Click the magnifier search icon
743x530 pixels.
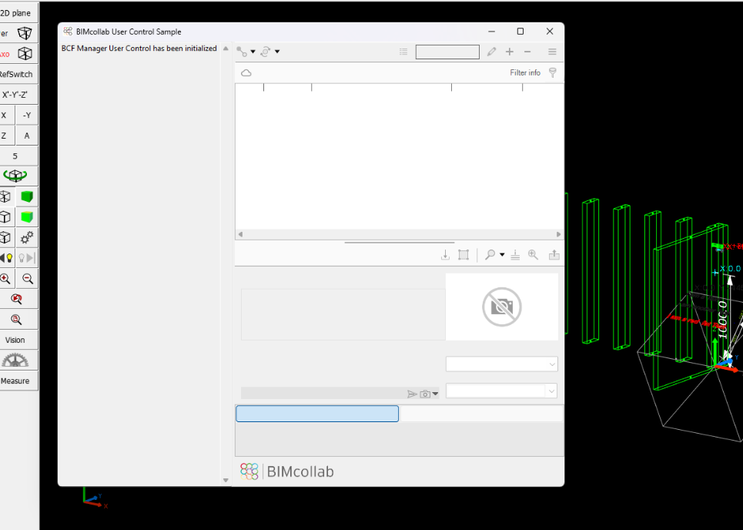490,255
